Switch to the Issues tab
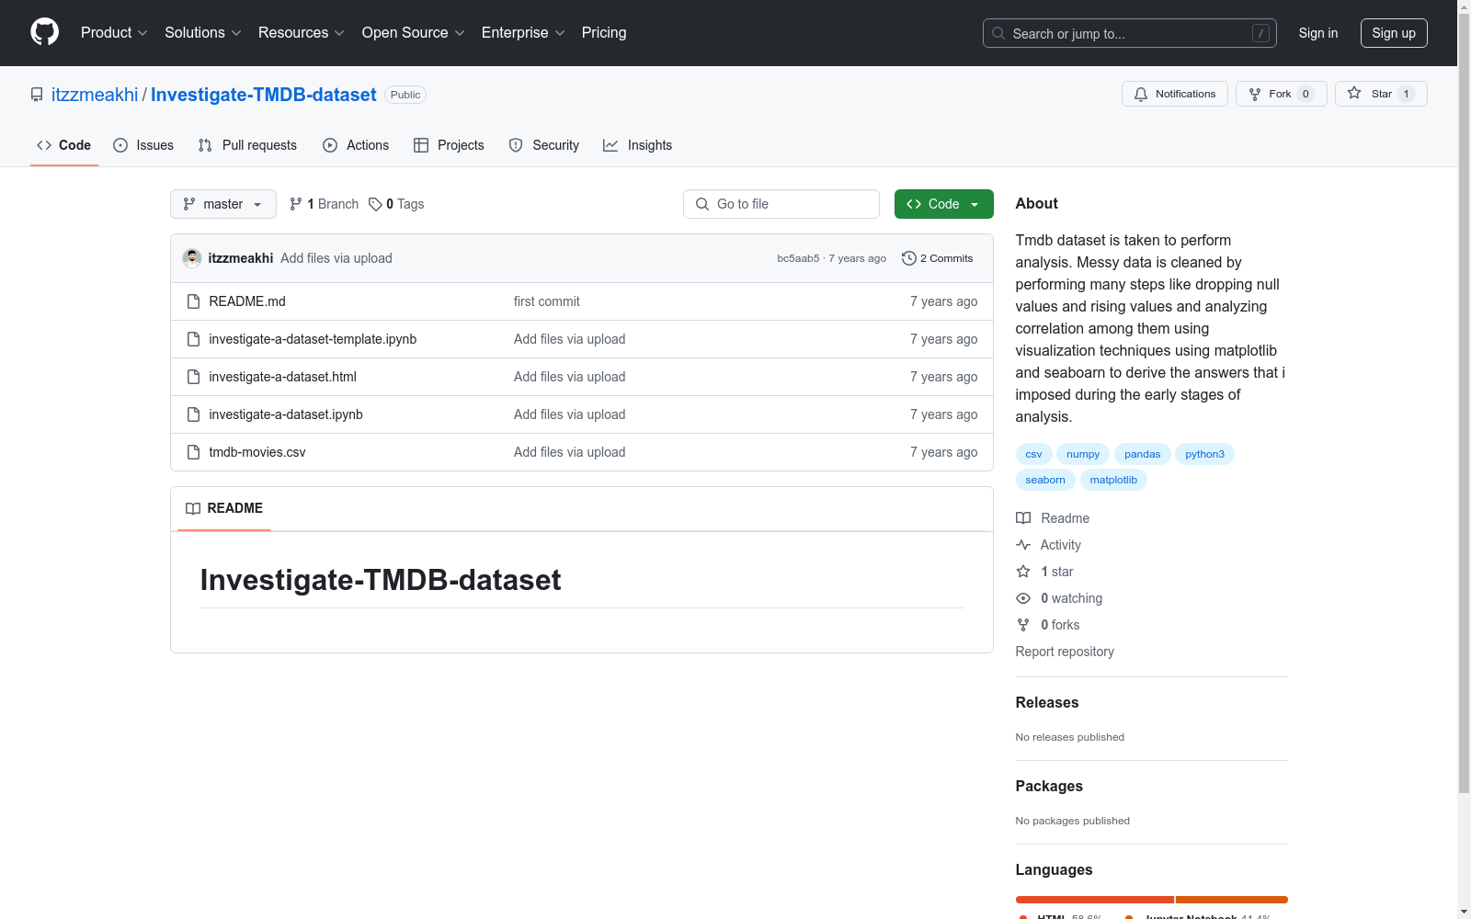This screenshot has width=1471, height=919. (x=143, y=145)
